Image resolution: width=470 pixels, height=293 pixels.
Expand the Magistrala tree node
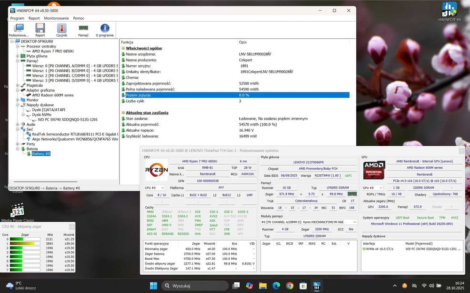(x=18, y=85)
